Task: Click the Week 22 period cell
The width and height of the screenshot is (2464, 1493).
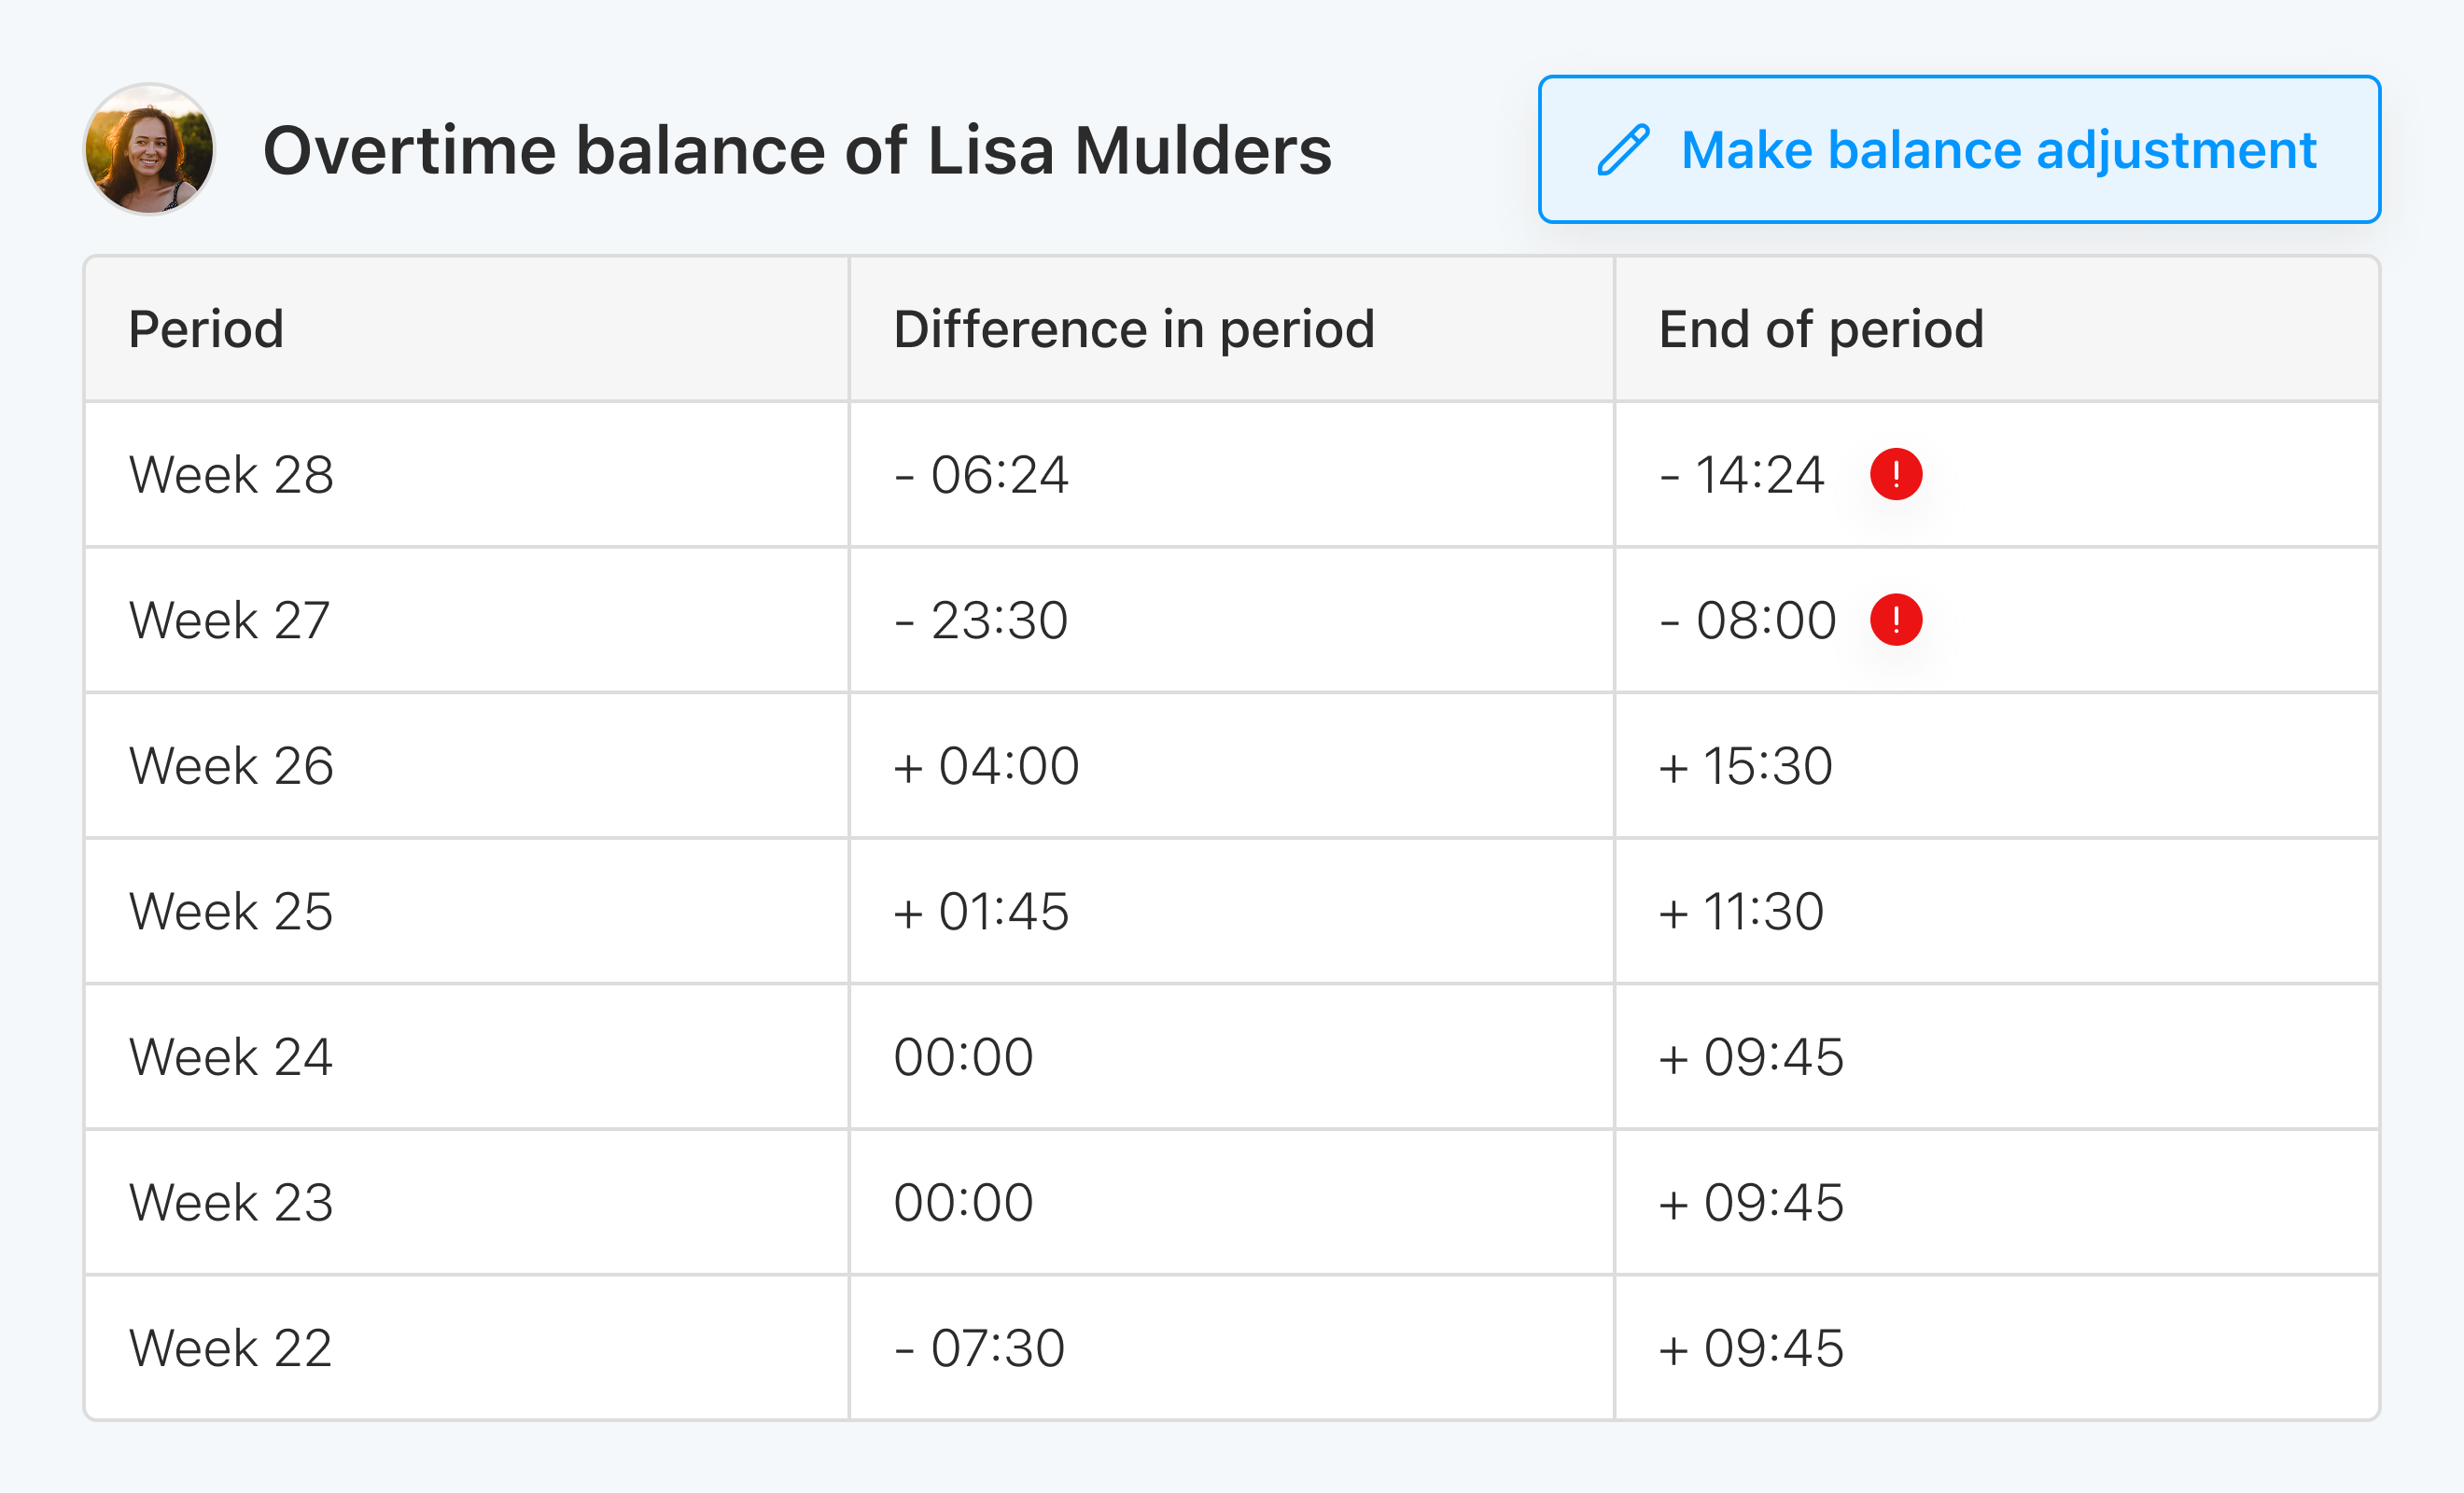Action: 231,1348
